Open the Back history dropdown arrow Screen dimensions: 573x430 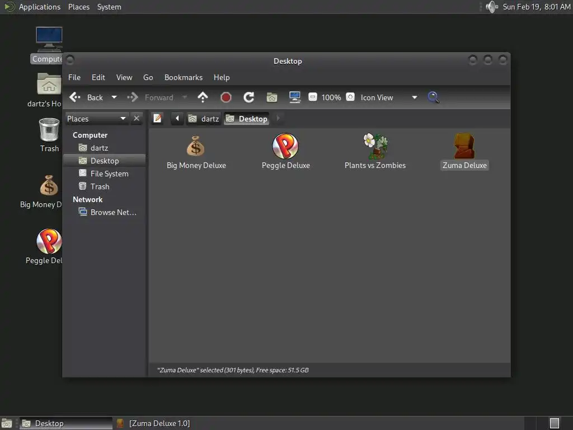[114, 97]
